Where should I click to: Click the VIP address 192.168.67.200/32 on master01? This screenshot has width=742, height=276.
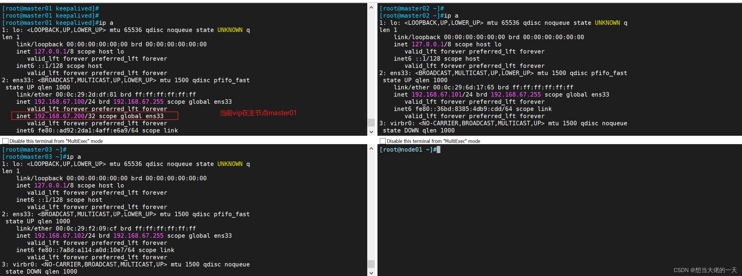click(65, 116)
